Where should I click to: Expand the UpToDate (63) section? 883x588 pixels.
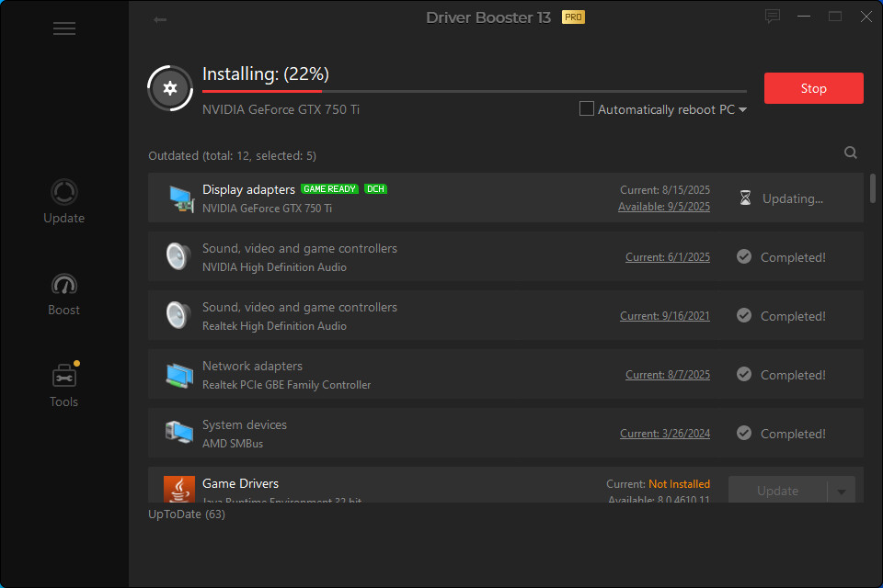[x=186, y=514]
